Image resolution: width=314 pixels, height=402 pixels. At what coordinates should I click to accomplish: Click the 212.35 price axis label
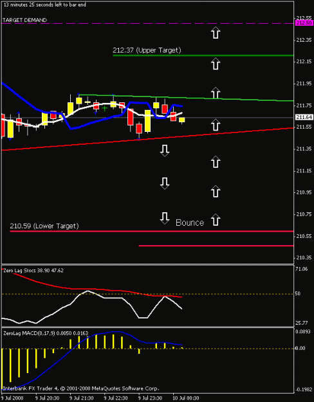click(304, 40)
